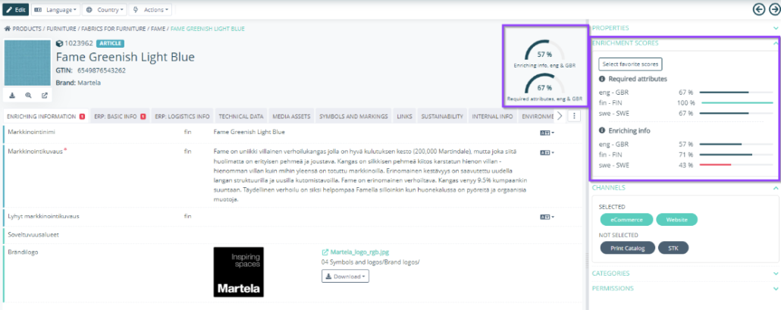Zoom the product image with magnifier icon

[x=28, y=95]
